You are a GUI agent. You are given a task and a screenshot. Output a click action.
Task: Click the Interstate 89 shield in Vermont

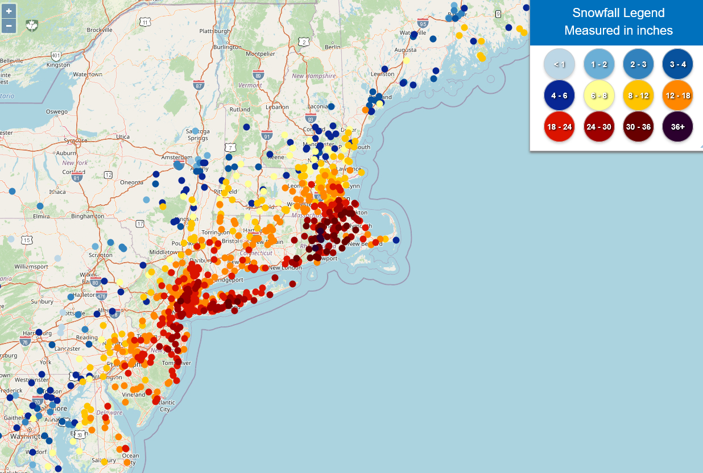[259, 75]
